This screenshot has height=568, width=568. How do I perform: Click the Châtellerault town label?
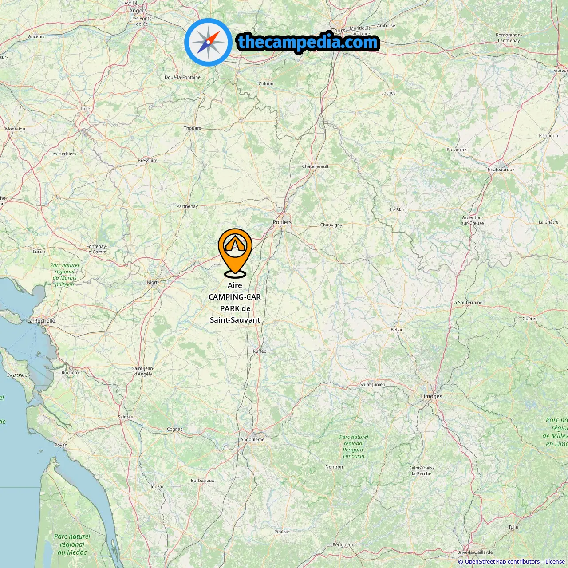316,166
